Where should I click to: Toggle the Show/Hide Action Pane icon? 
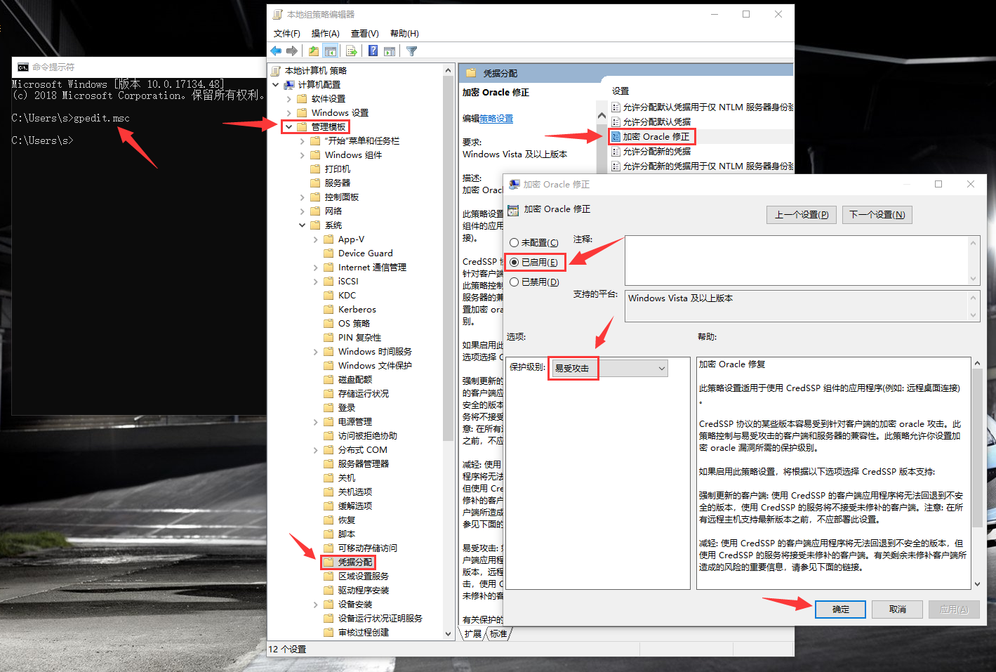coord(390,51)
